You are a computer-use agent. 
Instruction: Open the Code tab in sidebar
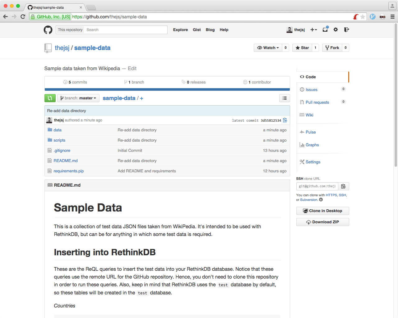[x=323, y=77]
